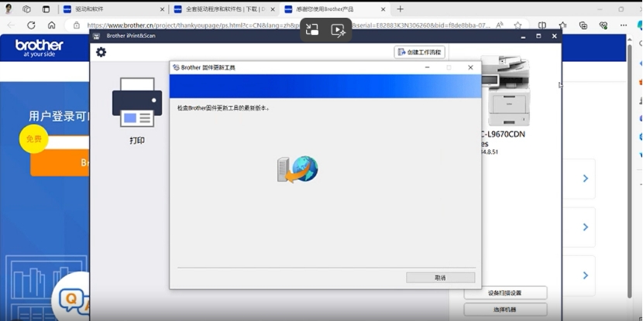Open 设备扫描设置 device scan settings

pos(505,293)
